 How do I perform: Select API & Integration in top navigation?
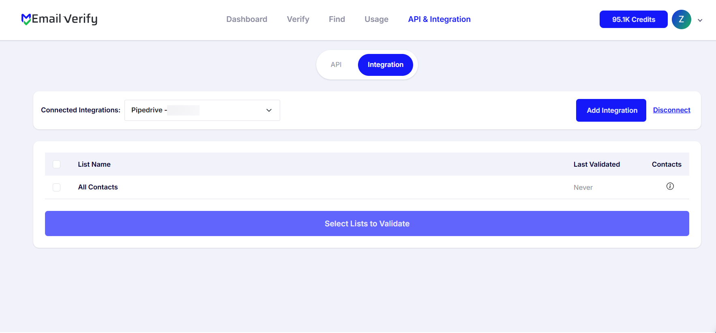tap(439, 19)
